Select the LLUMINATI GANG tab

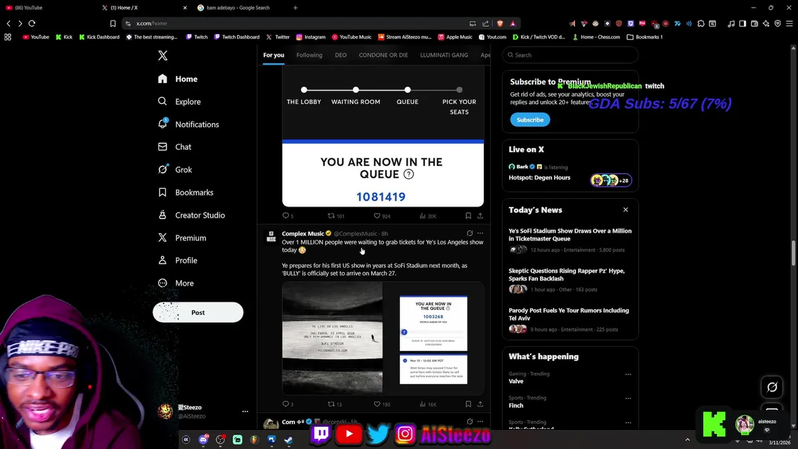(x=444, y=55)
